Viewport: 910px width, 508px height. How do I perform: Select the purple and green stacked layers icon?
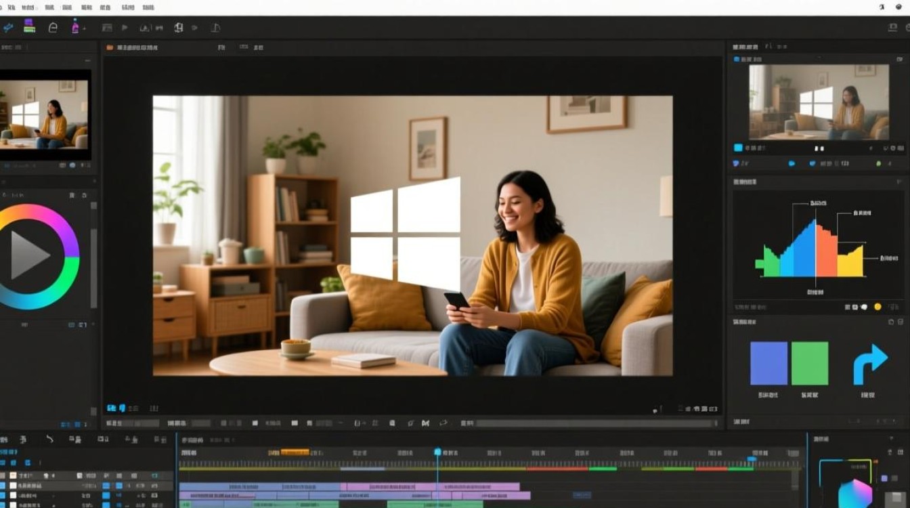pos(29,26)
